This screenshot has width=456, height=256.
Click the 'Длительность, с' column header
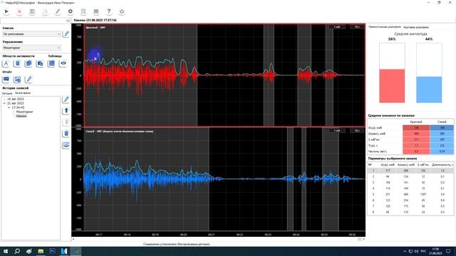442,165
